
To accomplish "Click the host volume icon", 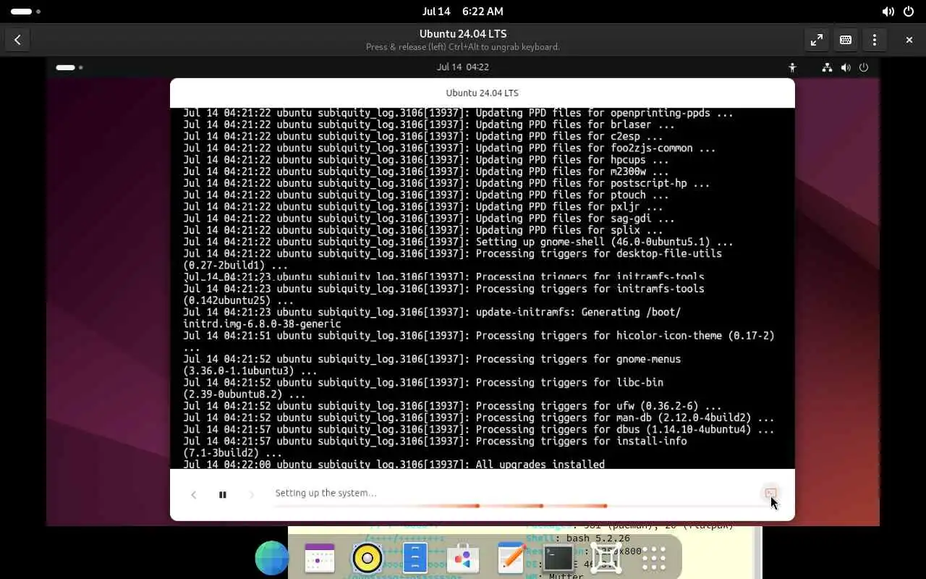I will point(888,12).
